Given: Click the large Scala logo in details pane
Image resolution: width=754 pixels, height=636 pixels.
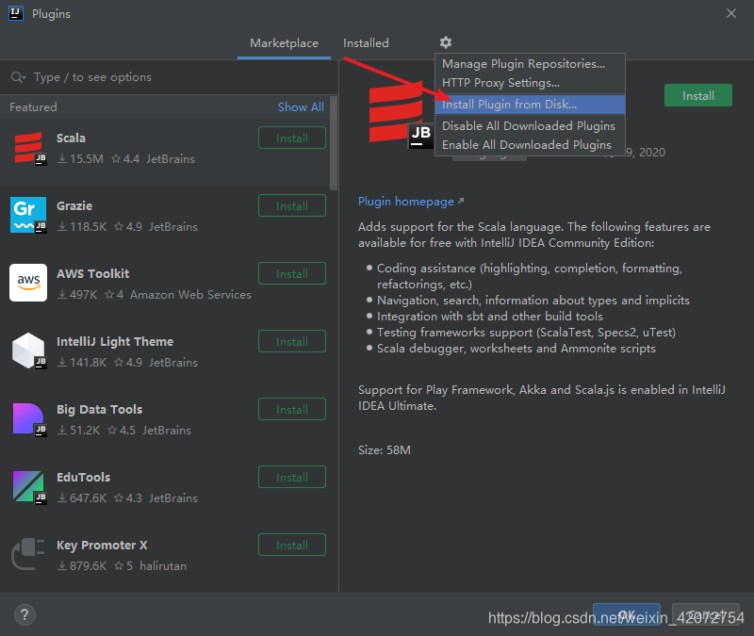Looking at the screenshot, I should (400, 114).
